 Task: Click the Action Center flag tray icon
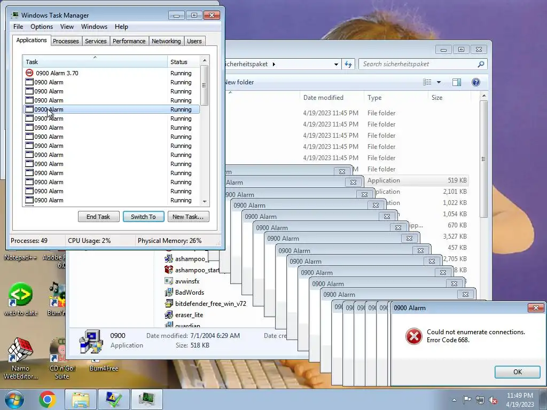pos(467,400)
